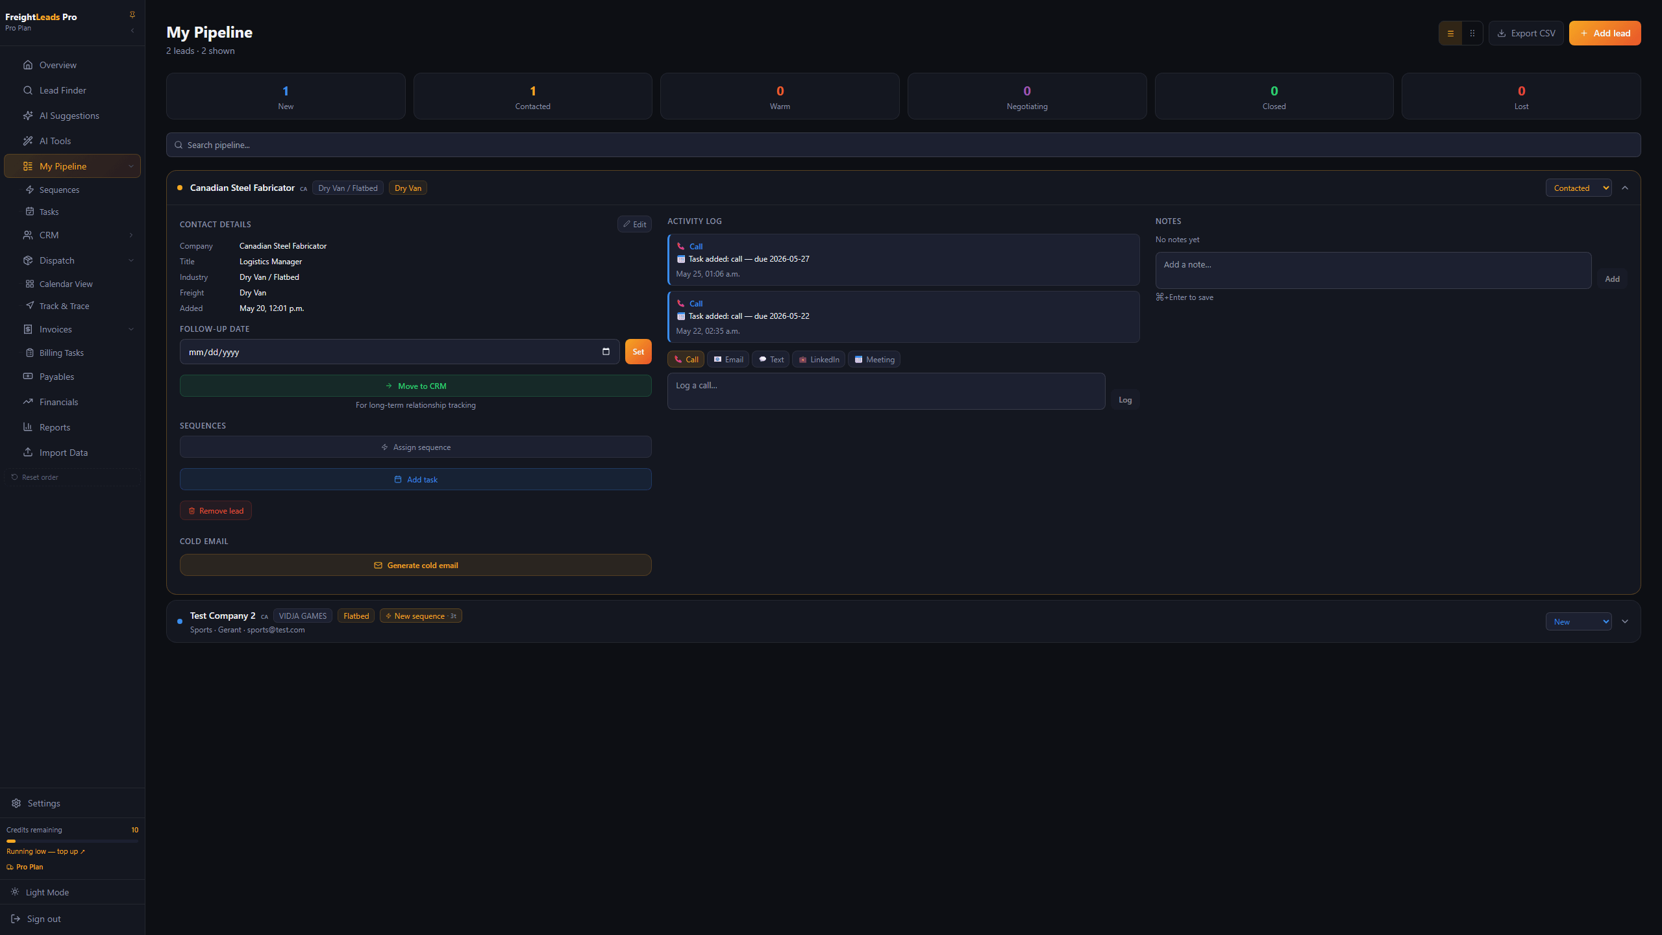The image size is (1662, 935).
Task: Expand the CRM sidebar group
Action: click(x=131, y=235)
